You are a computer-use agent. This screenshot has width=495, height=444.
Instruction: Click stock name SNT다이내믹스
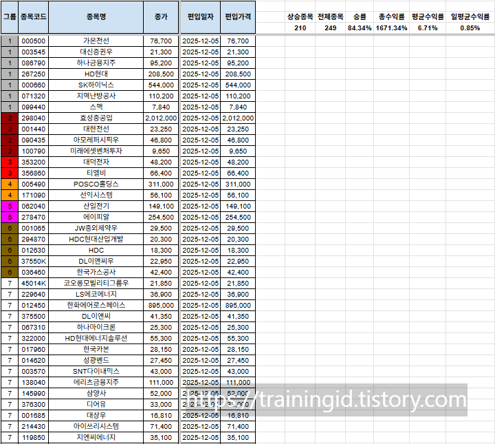(96, 372)
